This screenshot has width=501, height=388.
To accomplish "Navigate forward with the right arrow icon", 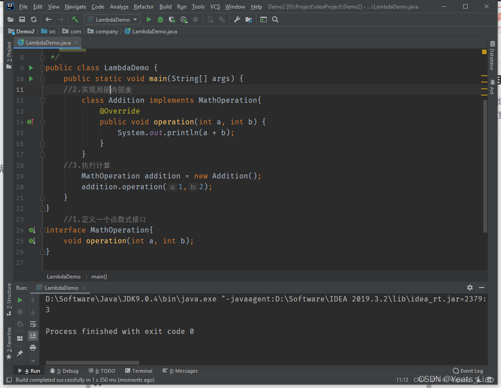I will pos(60,20).
